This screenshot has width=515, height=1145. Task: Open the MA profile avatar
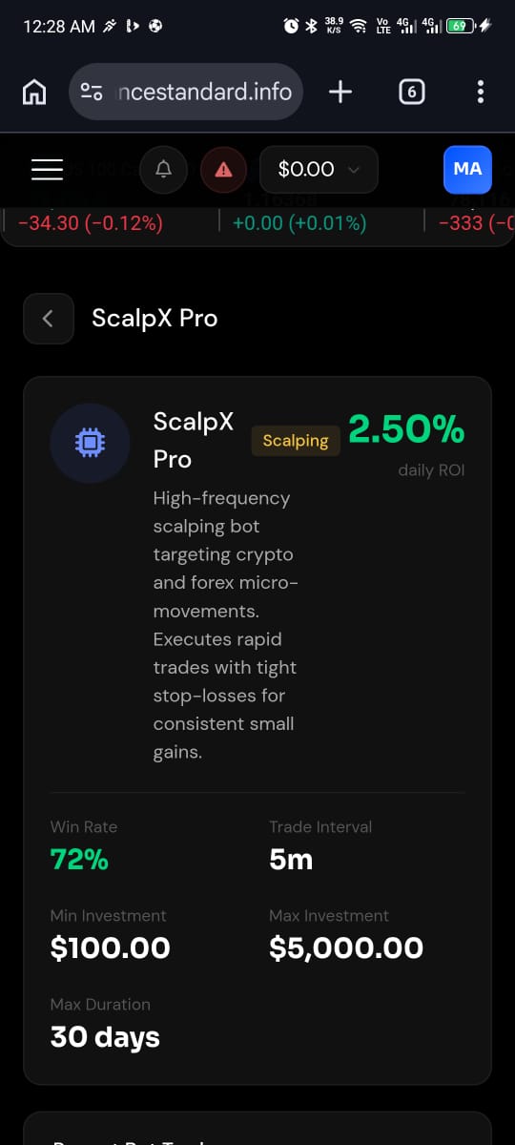point(467,169)
